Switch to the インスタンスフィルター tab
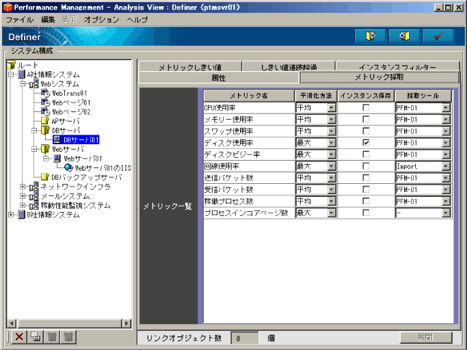467x350 pixels. (x=398, y=66)
